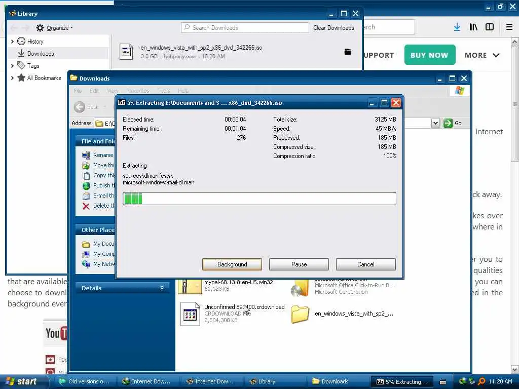Expand All Bookmarks tree item
Viewport: 519px width, 389px height.
pos(12,78)
